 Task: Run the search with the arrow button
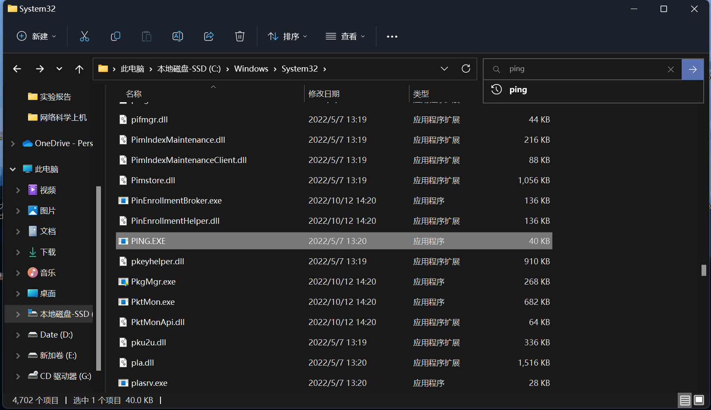point(693,69)
